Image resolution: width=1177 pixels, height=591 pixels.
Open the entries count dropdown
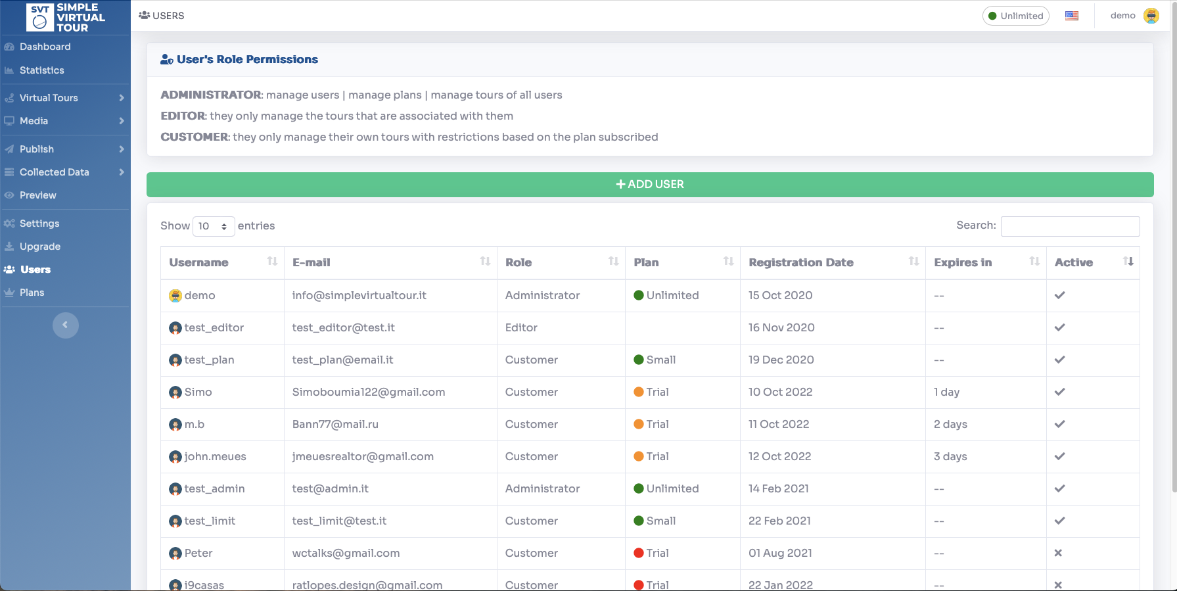click(214, 226)
